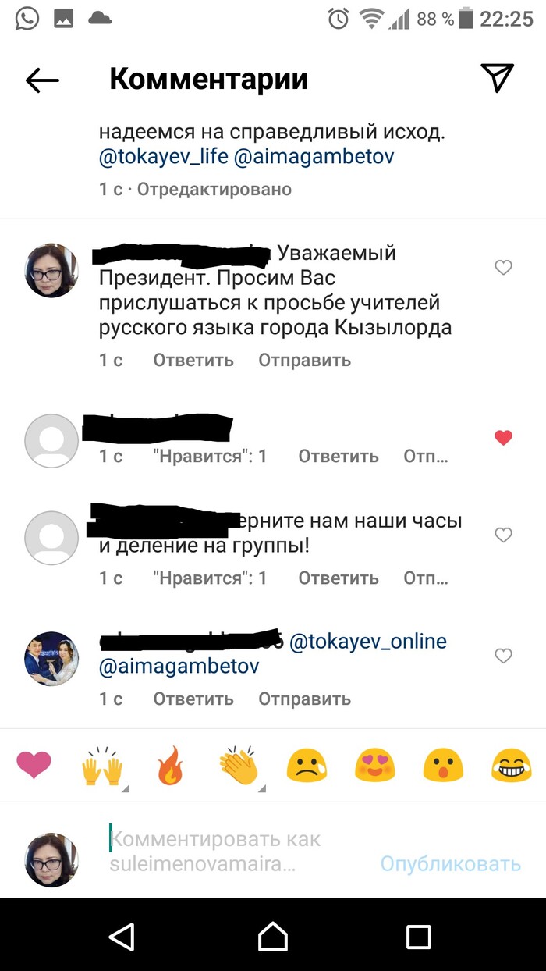Like the часы и деление на группы comment
The width and height of the screenshot is (546, 971).
pos(504,535)
